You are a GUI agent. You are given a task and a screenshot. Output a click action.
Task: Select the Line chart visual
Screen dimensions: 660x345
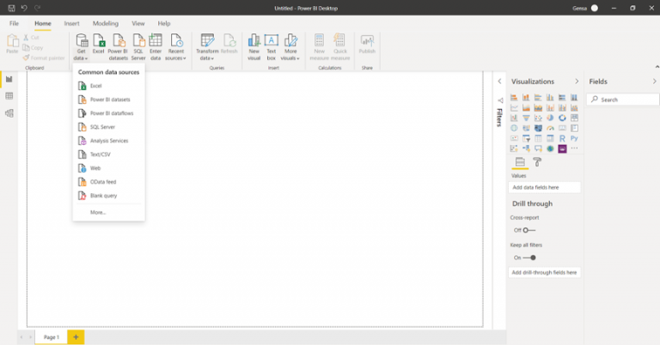pyautogui.click(x=514, y=108)
